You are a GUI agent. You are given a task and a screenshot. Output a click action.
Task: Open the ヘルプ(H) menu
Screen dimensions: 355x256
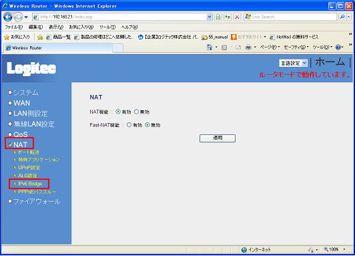pos(129,27)
